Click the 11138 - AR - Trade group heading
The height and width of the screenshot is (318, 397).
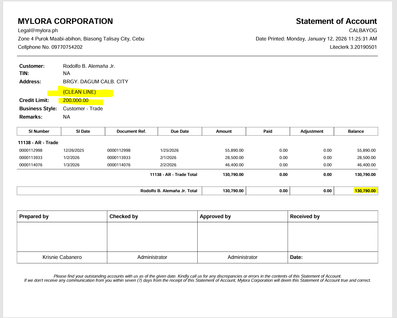38,142
